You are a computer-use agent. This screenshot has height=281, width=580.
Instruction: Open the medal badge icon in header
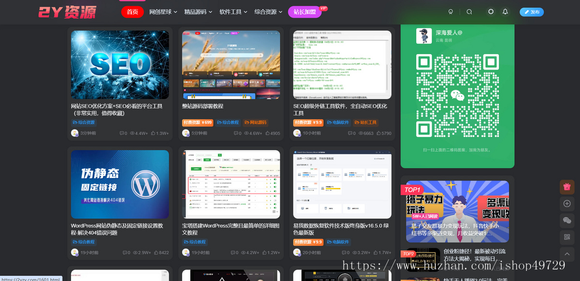pyautogui.click(x=450, y=12)
